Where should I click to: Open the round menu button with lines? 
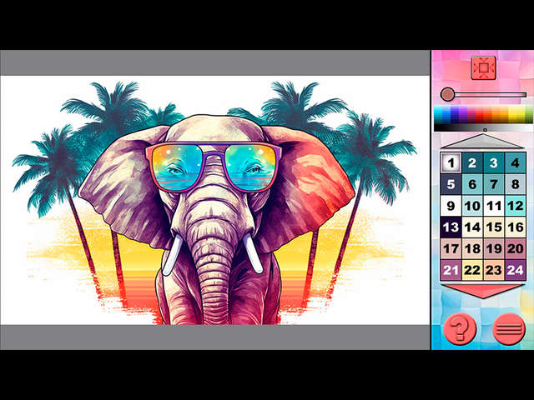(508, 328)
